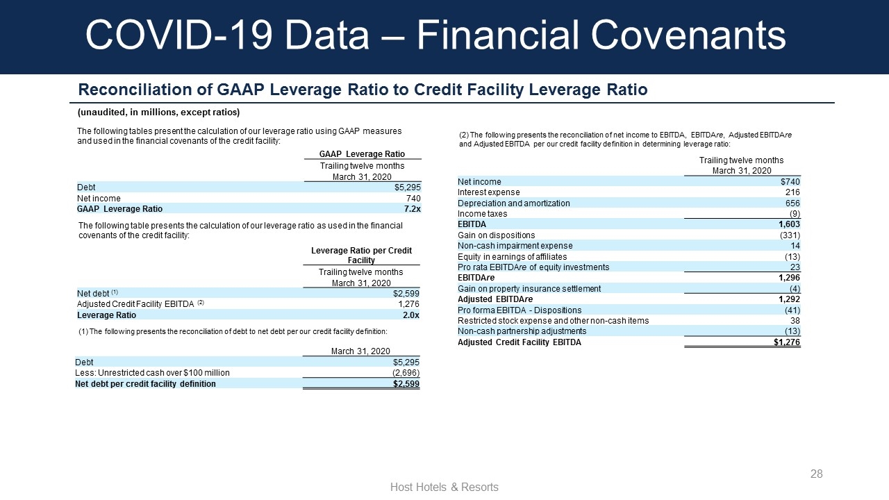
Task: Click the 'Host Hotels & Resorts' footer text
Action: point(444,487)
